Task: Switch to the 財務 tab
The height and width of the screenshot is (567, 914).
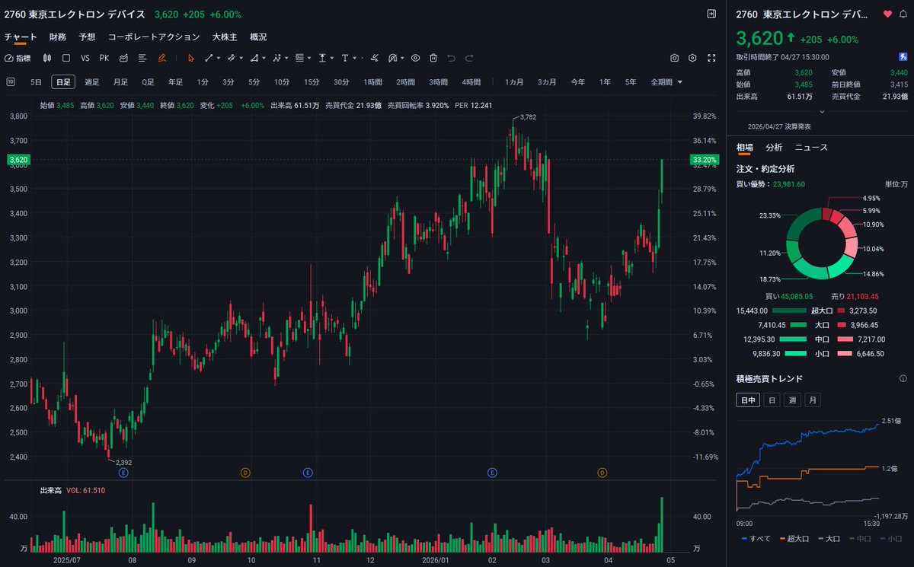Action: (x=58, y=37)
